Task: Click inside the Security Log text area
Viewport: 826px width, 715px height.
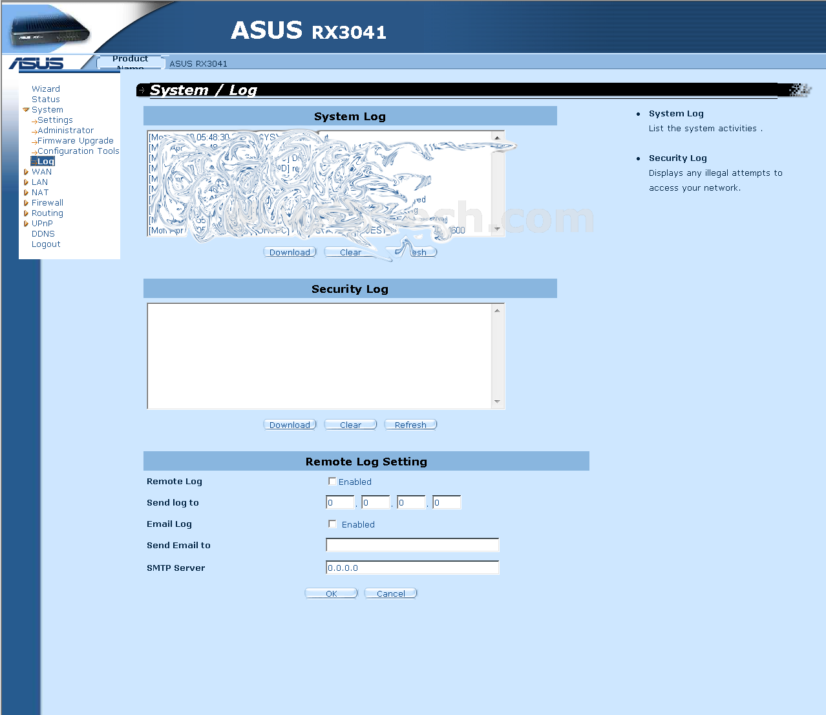Action: (320, 356)
